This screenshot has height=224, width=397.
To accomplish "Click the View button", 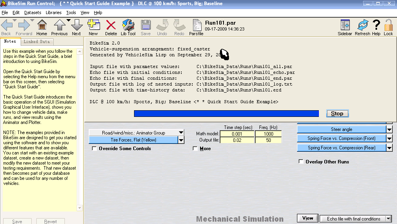I will tap(308, 218).
